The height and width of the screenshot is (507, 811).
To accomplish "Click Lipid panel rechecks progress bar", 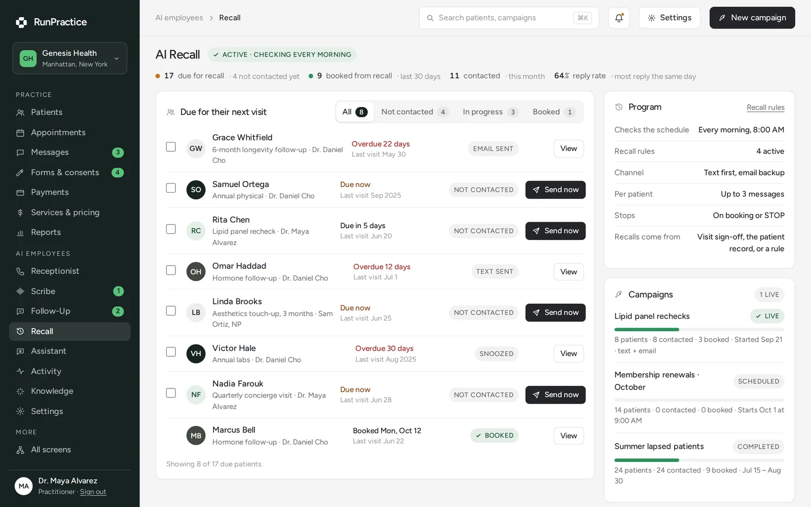I will point(699,330).
